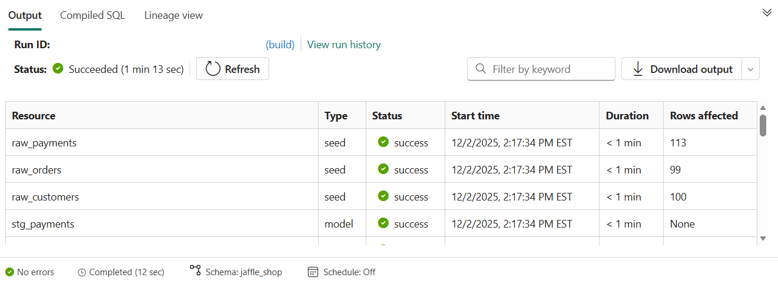Click the green Succeeded status icon

[x=58, y=69]
